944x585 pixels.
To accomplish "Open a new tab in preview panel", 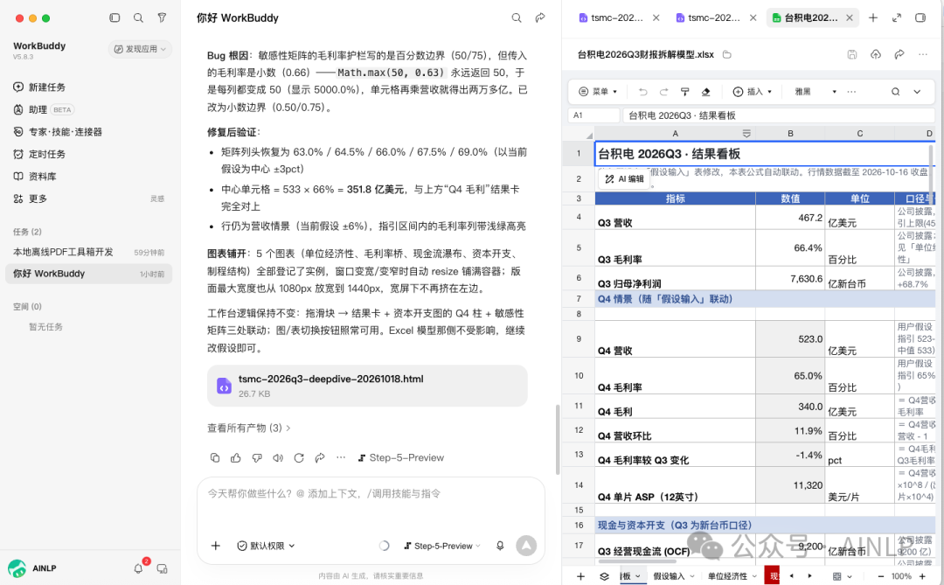I will click(873, 18).
